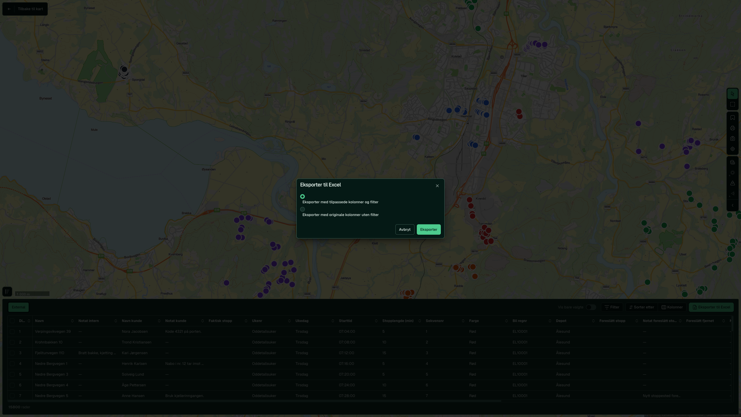Click the sun brightness icon
The width and height of the screenshot is (741, 417).
[x=732, y=173]
